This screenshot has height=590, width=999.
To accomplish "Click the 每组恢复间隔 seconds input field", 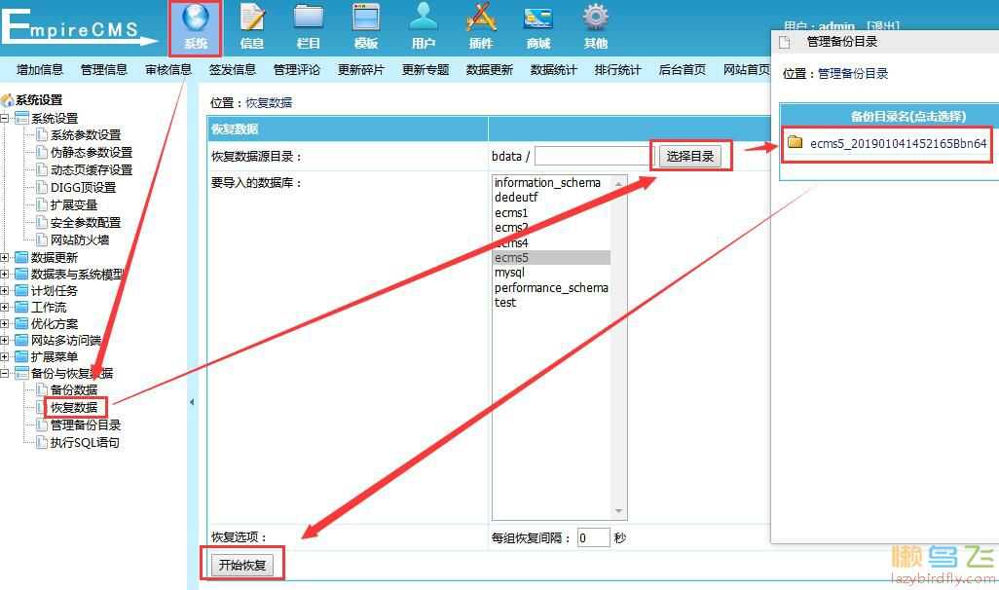I will tap(593, 537).
